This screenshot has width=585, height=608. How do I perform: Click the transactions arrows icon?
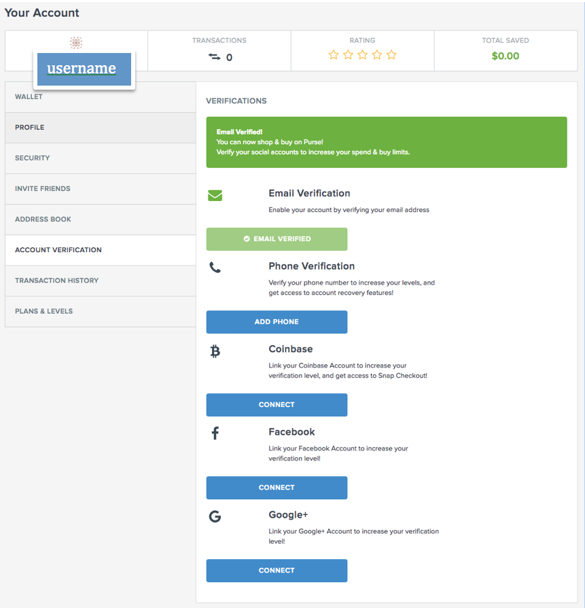[215, 57]
